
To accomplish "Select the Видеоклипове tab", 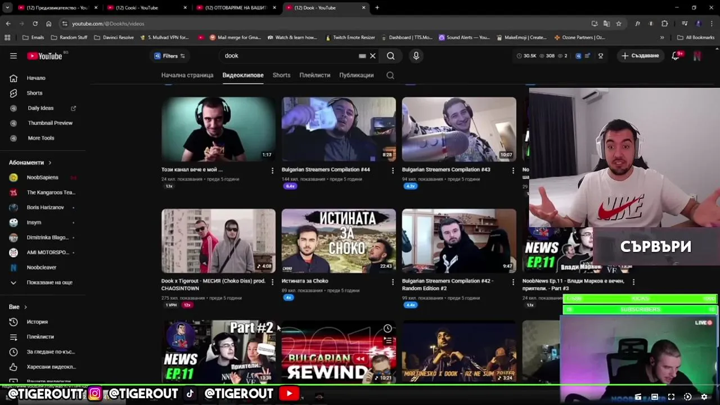I will pyautogui.click(x=243, y=75).
